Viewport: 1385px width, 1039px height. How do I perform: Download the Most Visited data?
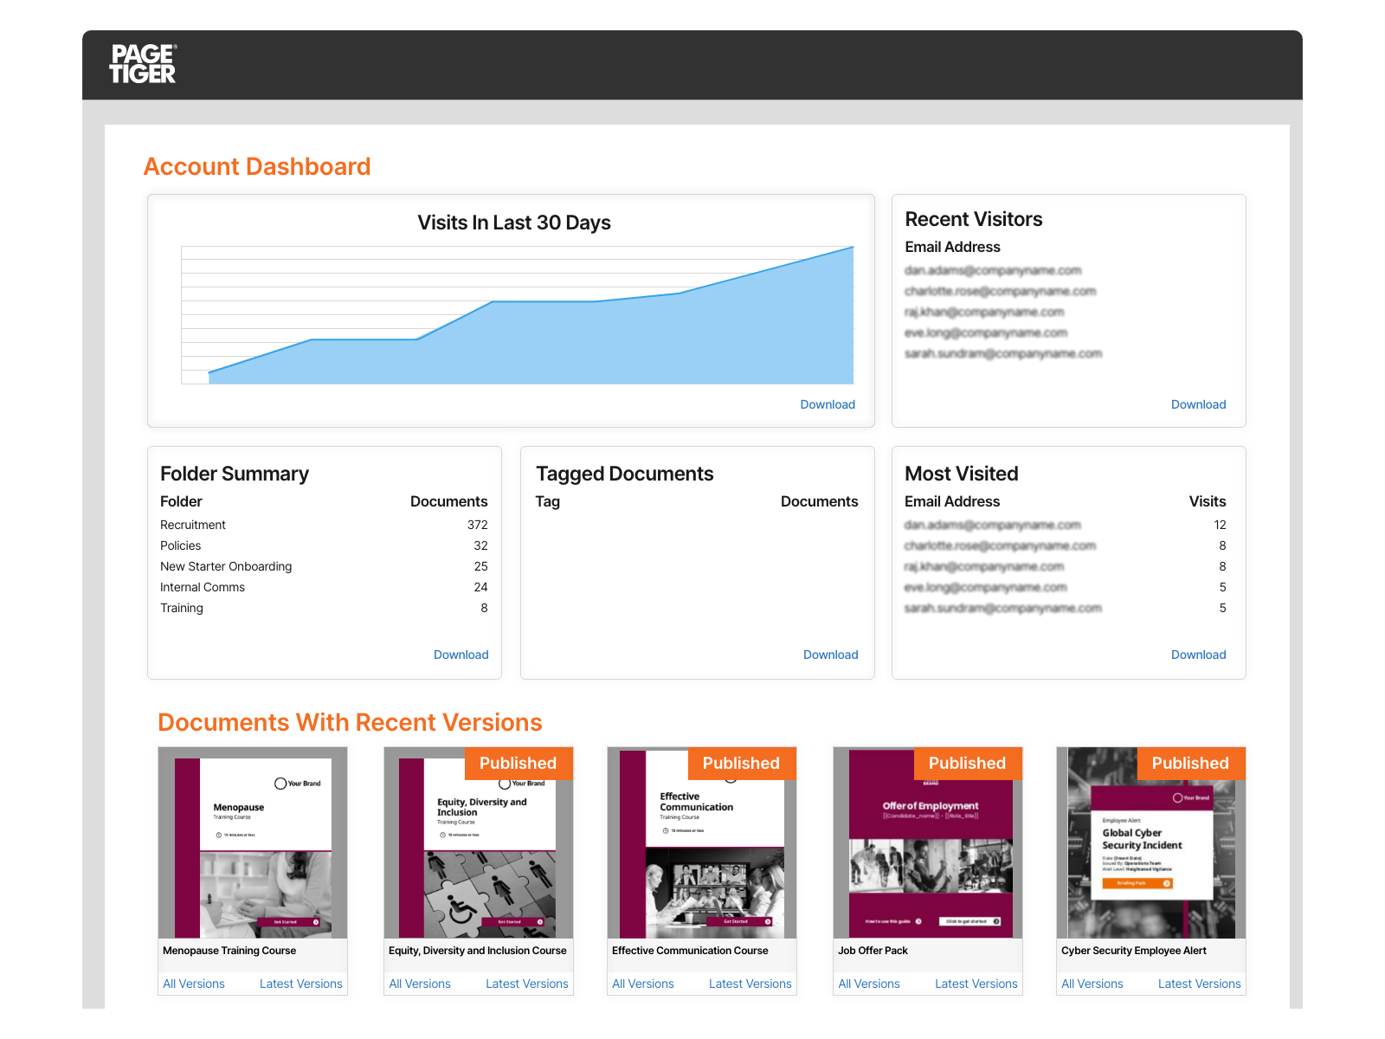(x=1198, y=655)
